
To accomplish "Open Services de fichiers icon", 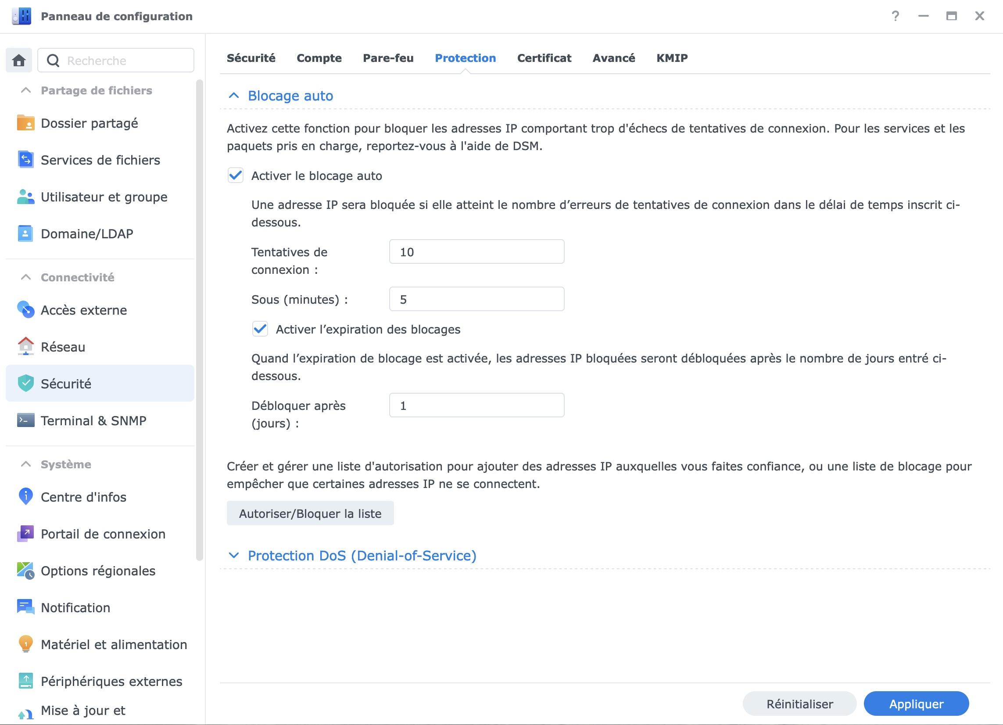I will click(25, 160).
